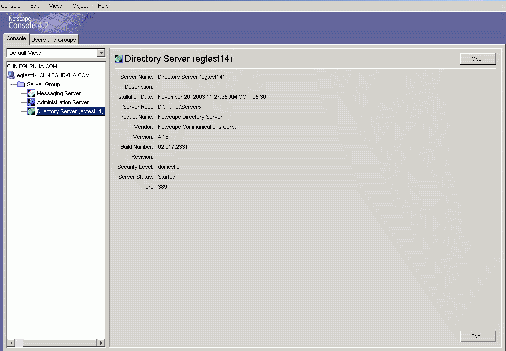Click the tree scrollbar left arrow
Screen dimensions: 506x351
[11, 343]
